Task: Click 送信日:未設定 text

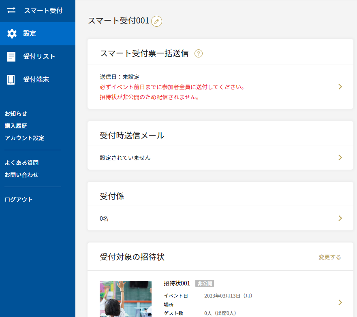Action: (120, 77)
